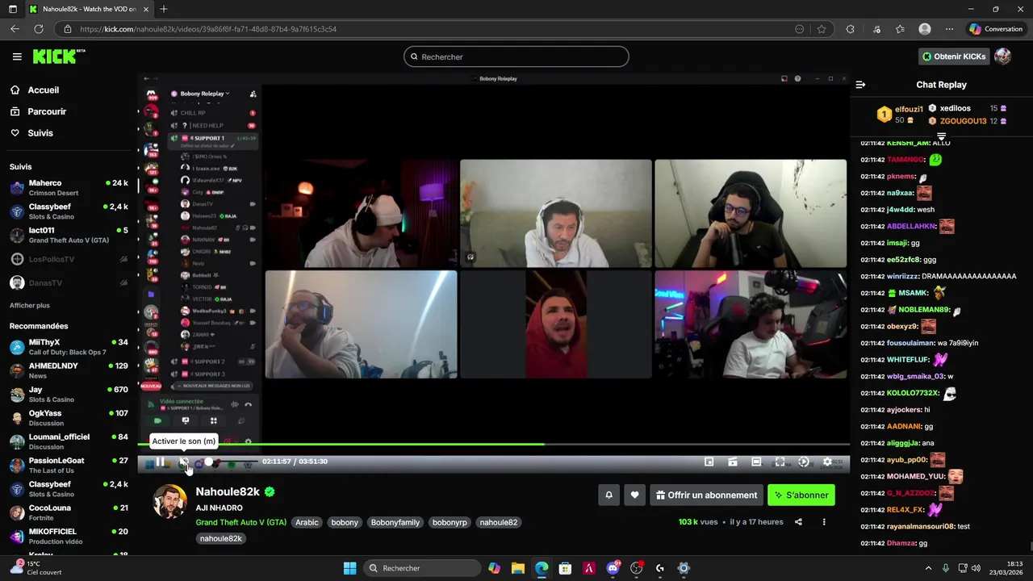Viewport: 1033px width, 581px height.
Task: Select the nahoule82 tag
Action: click(x=499, y=522)
